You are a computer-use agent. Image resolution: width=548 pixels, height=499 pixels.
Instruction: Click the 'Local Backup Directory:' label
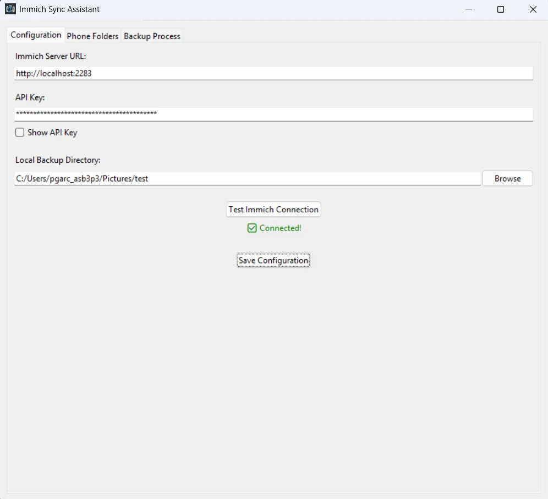pyautogui.click(x=58, y=160)
